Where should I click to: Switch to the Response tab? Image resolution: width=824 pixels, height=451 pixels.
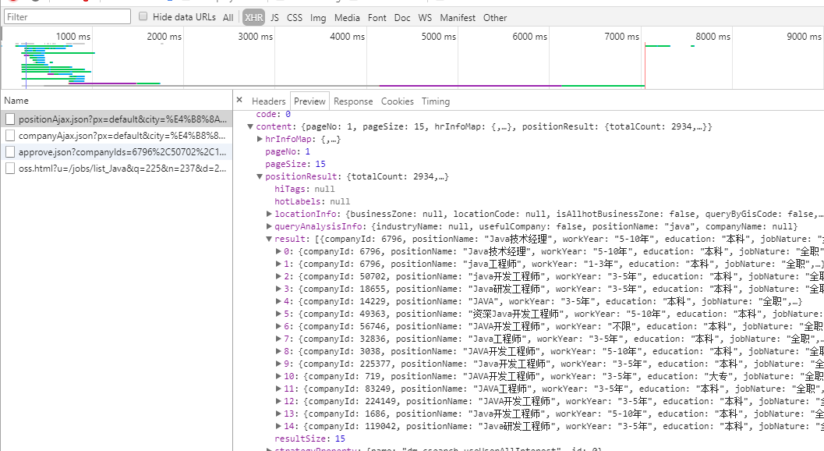pyautogui.click(x=353, y=101)
